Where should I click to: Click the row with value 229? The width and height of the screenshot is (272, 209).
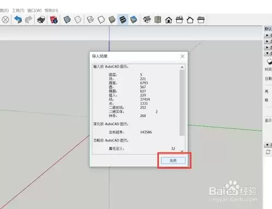tap(127, 95)
